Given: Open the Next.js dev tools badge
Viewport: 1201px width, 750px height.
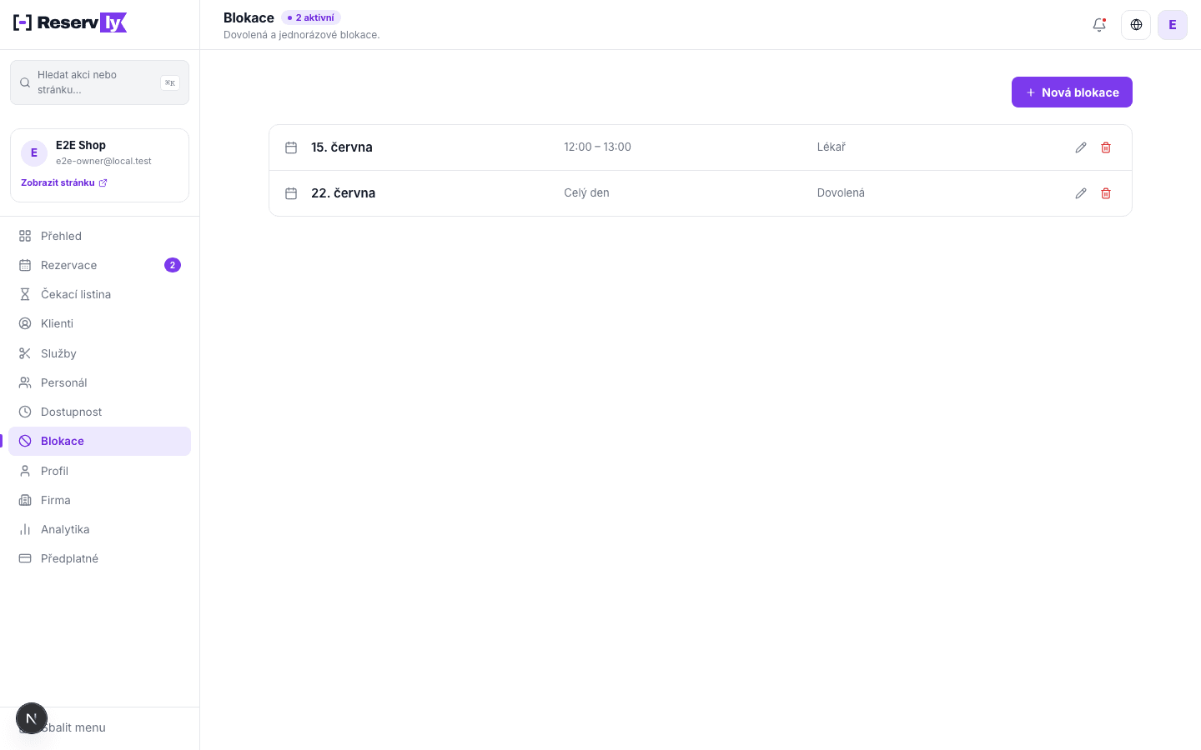Looking at the screenshot, I should [32, 718].
